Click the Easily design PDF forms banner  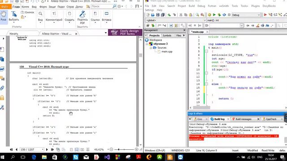tap(125, 32)
